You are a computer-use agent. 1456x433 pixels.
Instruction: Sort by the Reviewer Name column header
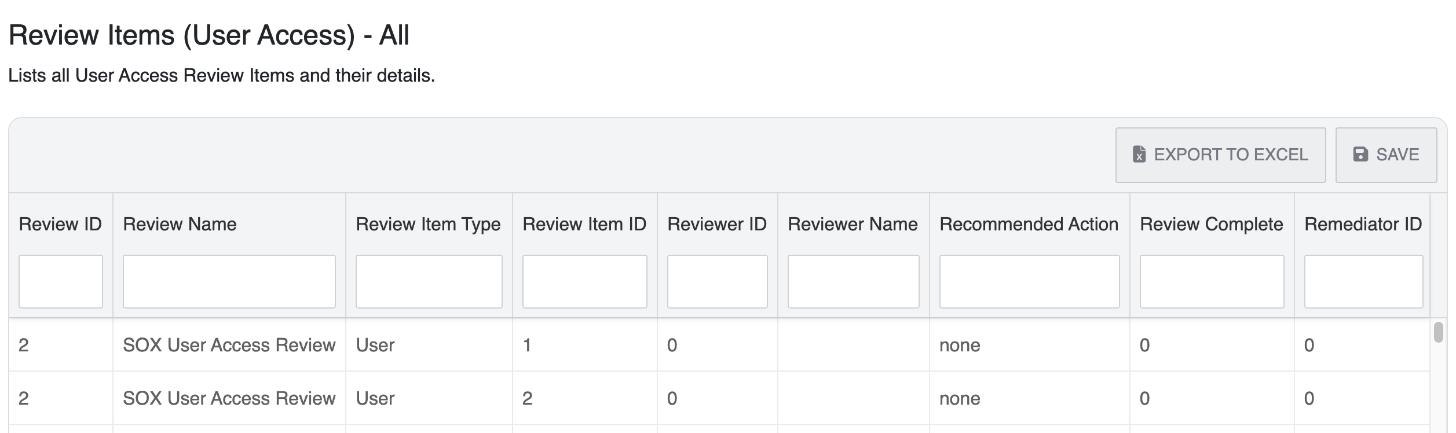click(x=853, y=224)
